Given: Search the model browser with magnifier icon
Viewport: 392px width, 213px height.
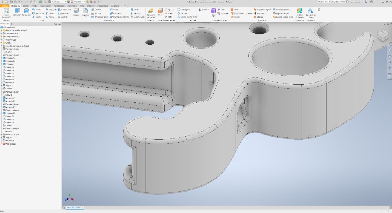Looking at the screenshot, I should (x=56, y=24).
